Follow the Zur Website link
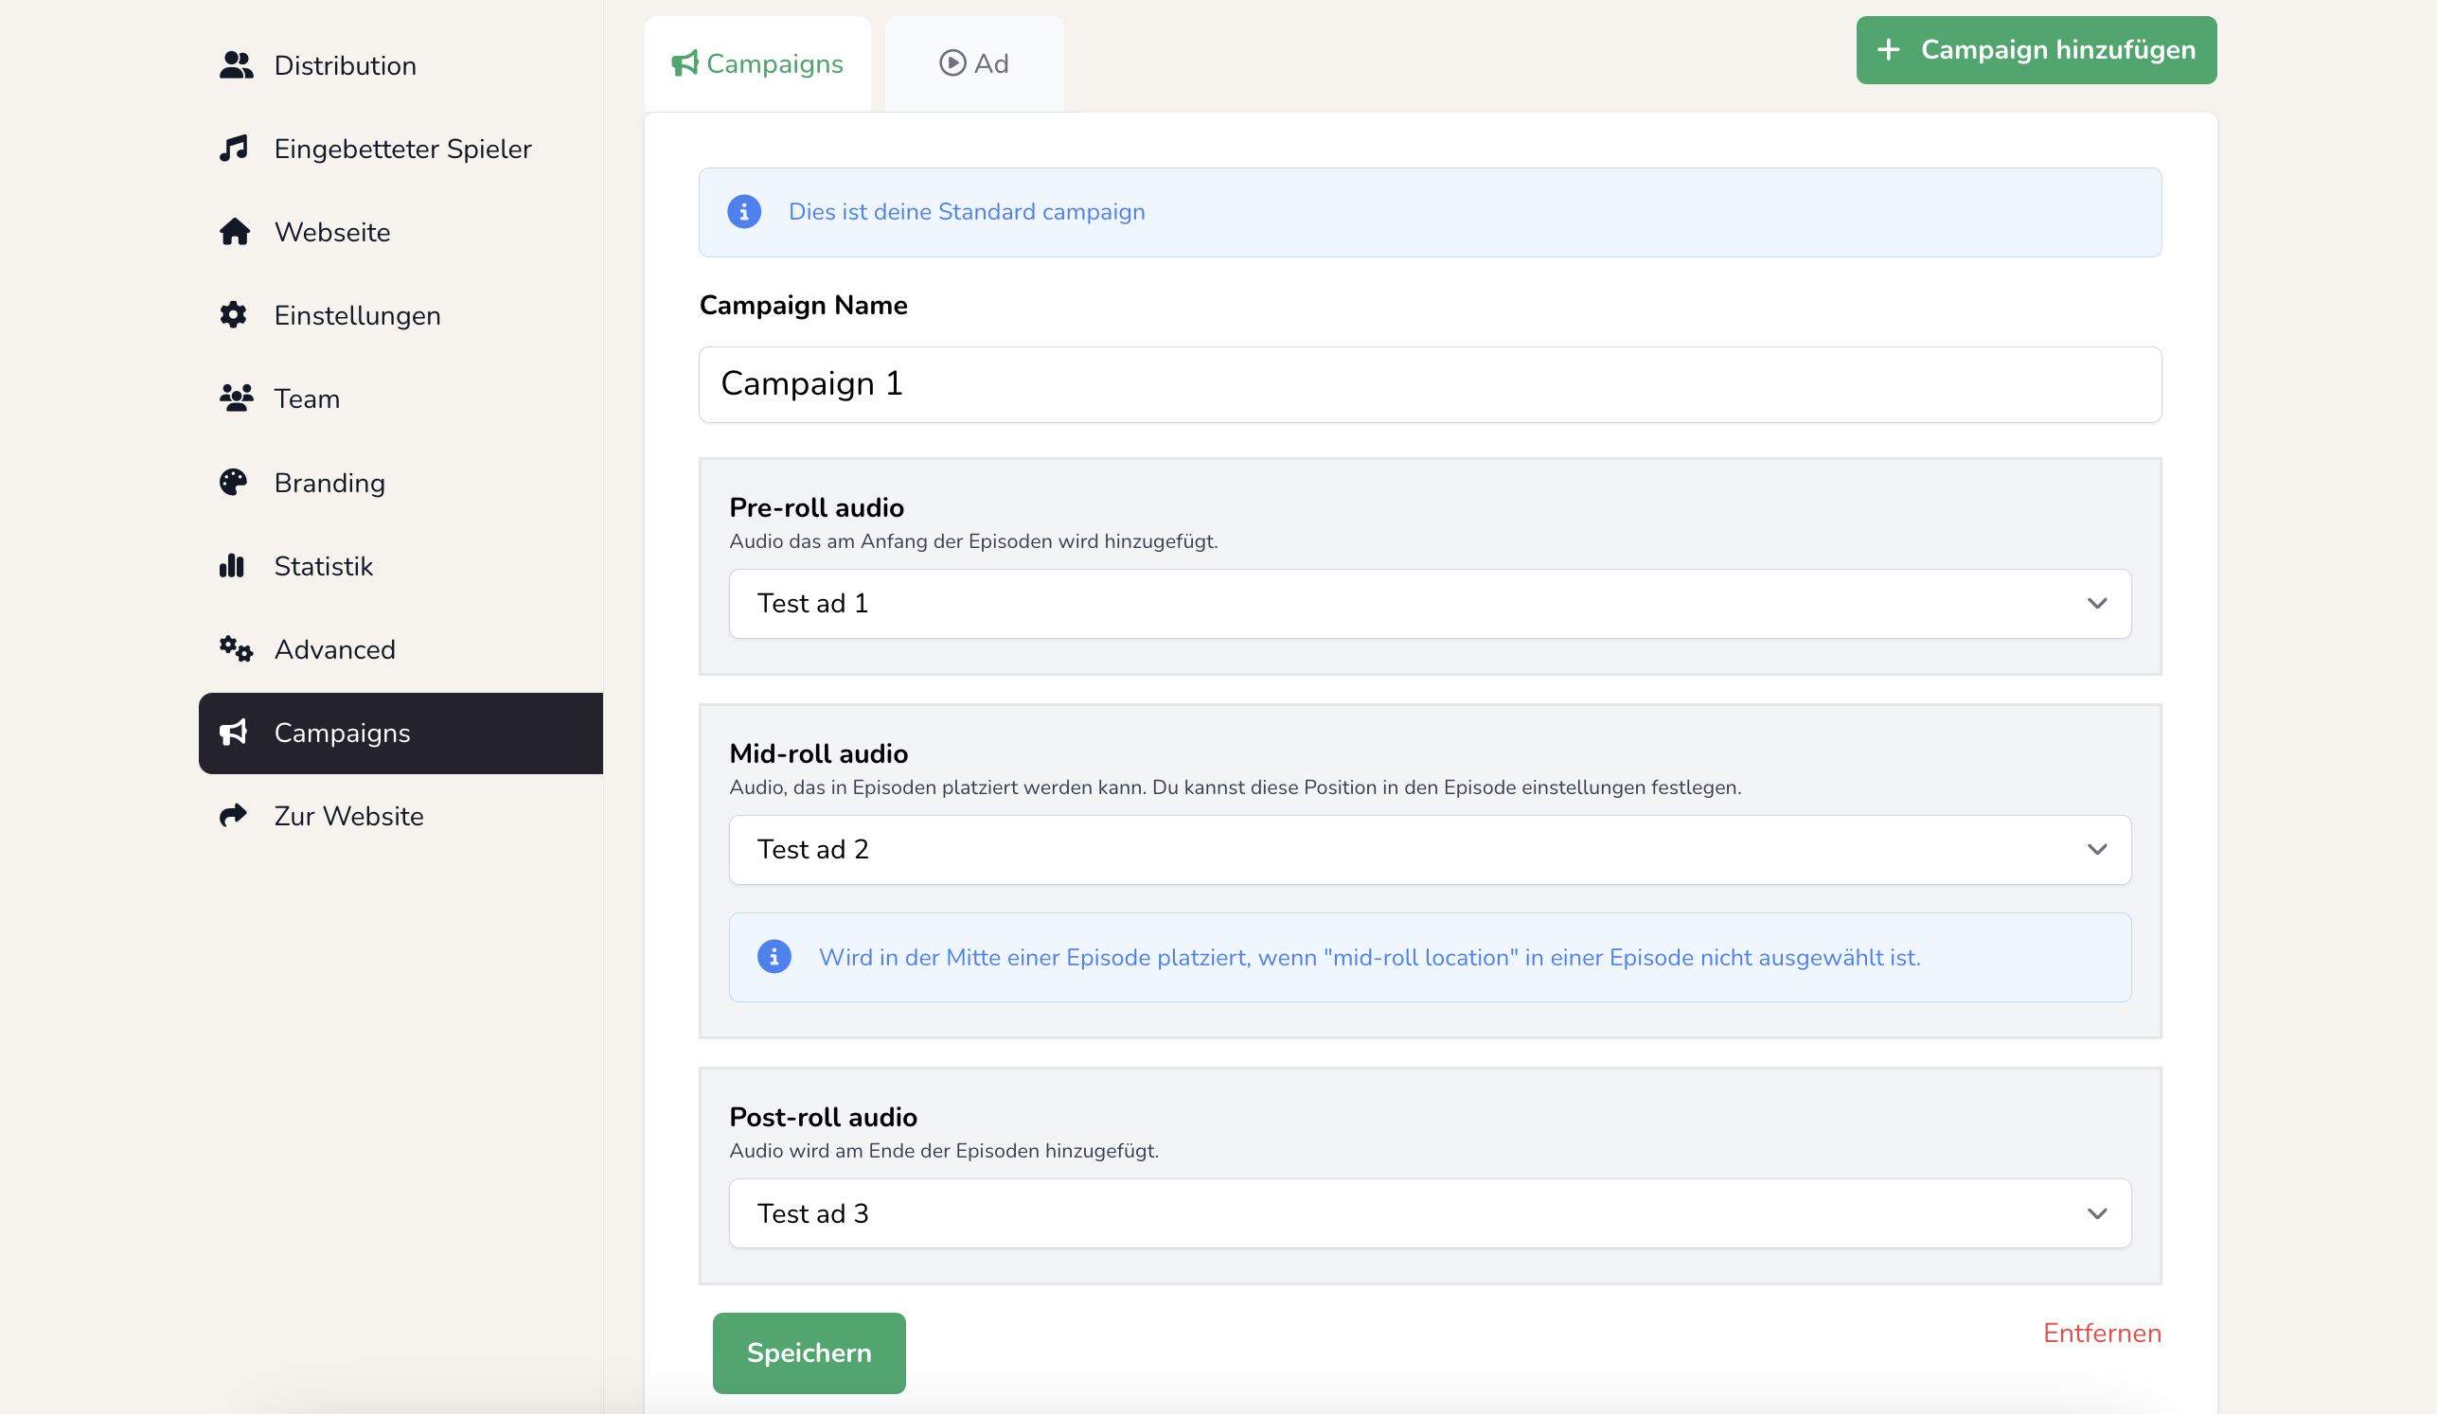Image resolution: width=2437 pixels, height=1414 pixels. pos(400,816)
